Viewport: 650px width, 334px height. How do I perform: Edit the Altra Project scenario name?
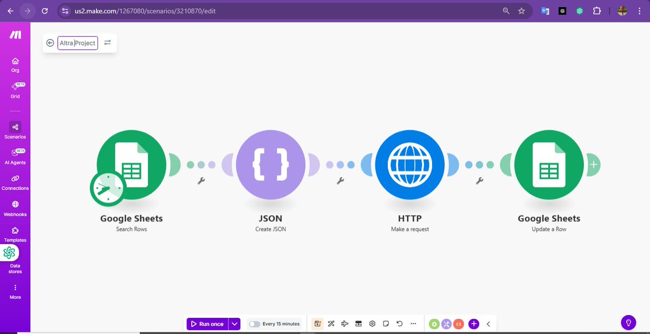[x=77, y=43]
